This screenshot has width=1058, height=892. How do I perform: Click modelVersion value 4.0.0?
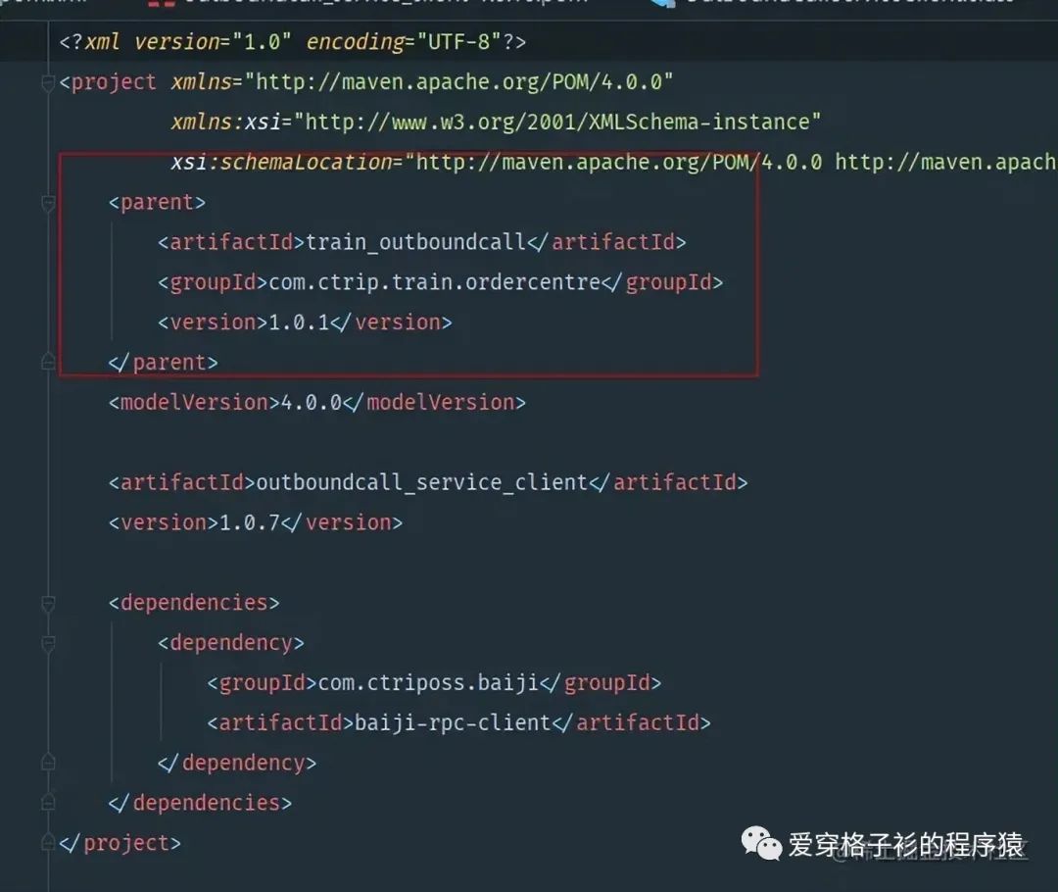pyautogui.click(x=312, y=403)
